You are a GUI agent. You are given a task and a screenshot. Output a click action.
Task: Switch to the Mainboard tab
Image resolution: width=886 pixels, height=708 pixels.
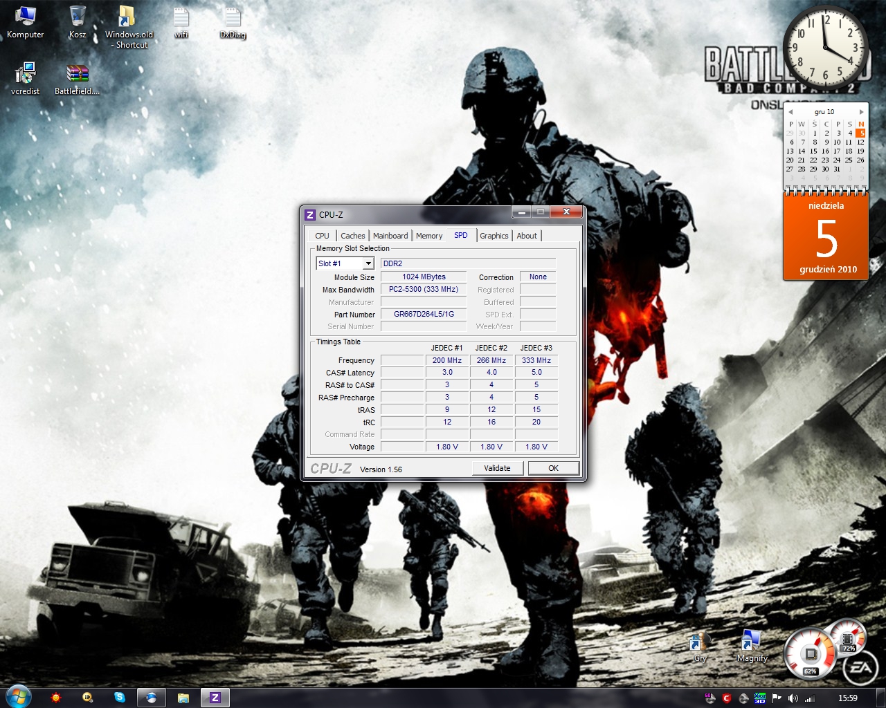click(390, 236)
